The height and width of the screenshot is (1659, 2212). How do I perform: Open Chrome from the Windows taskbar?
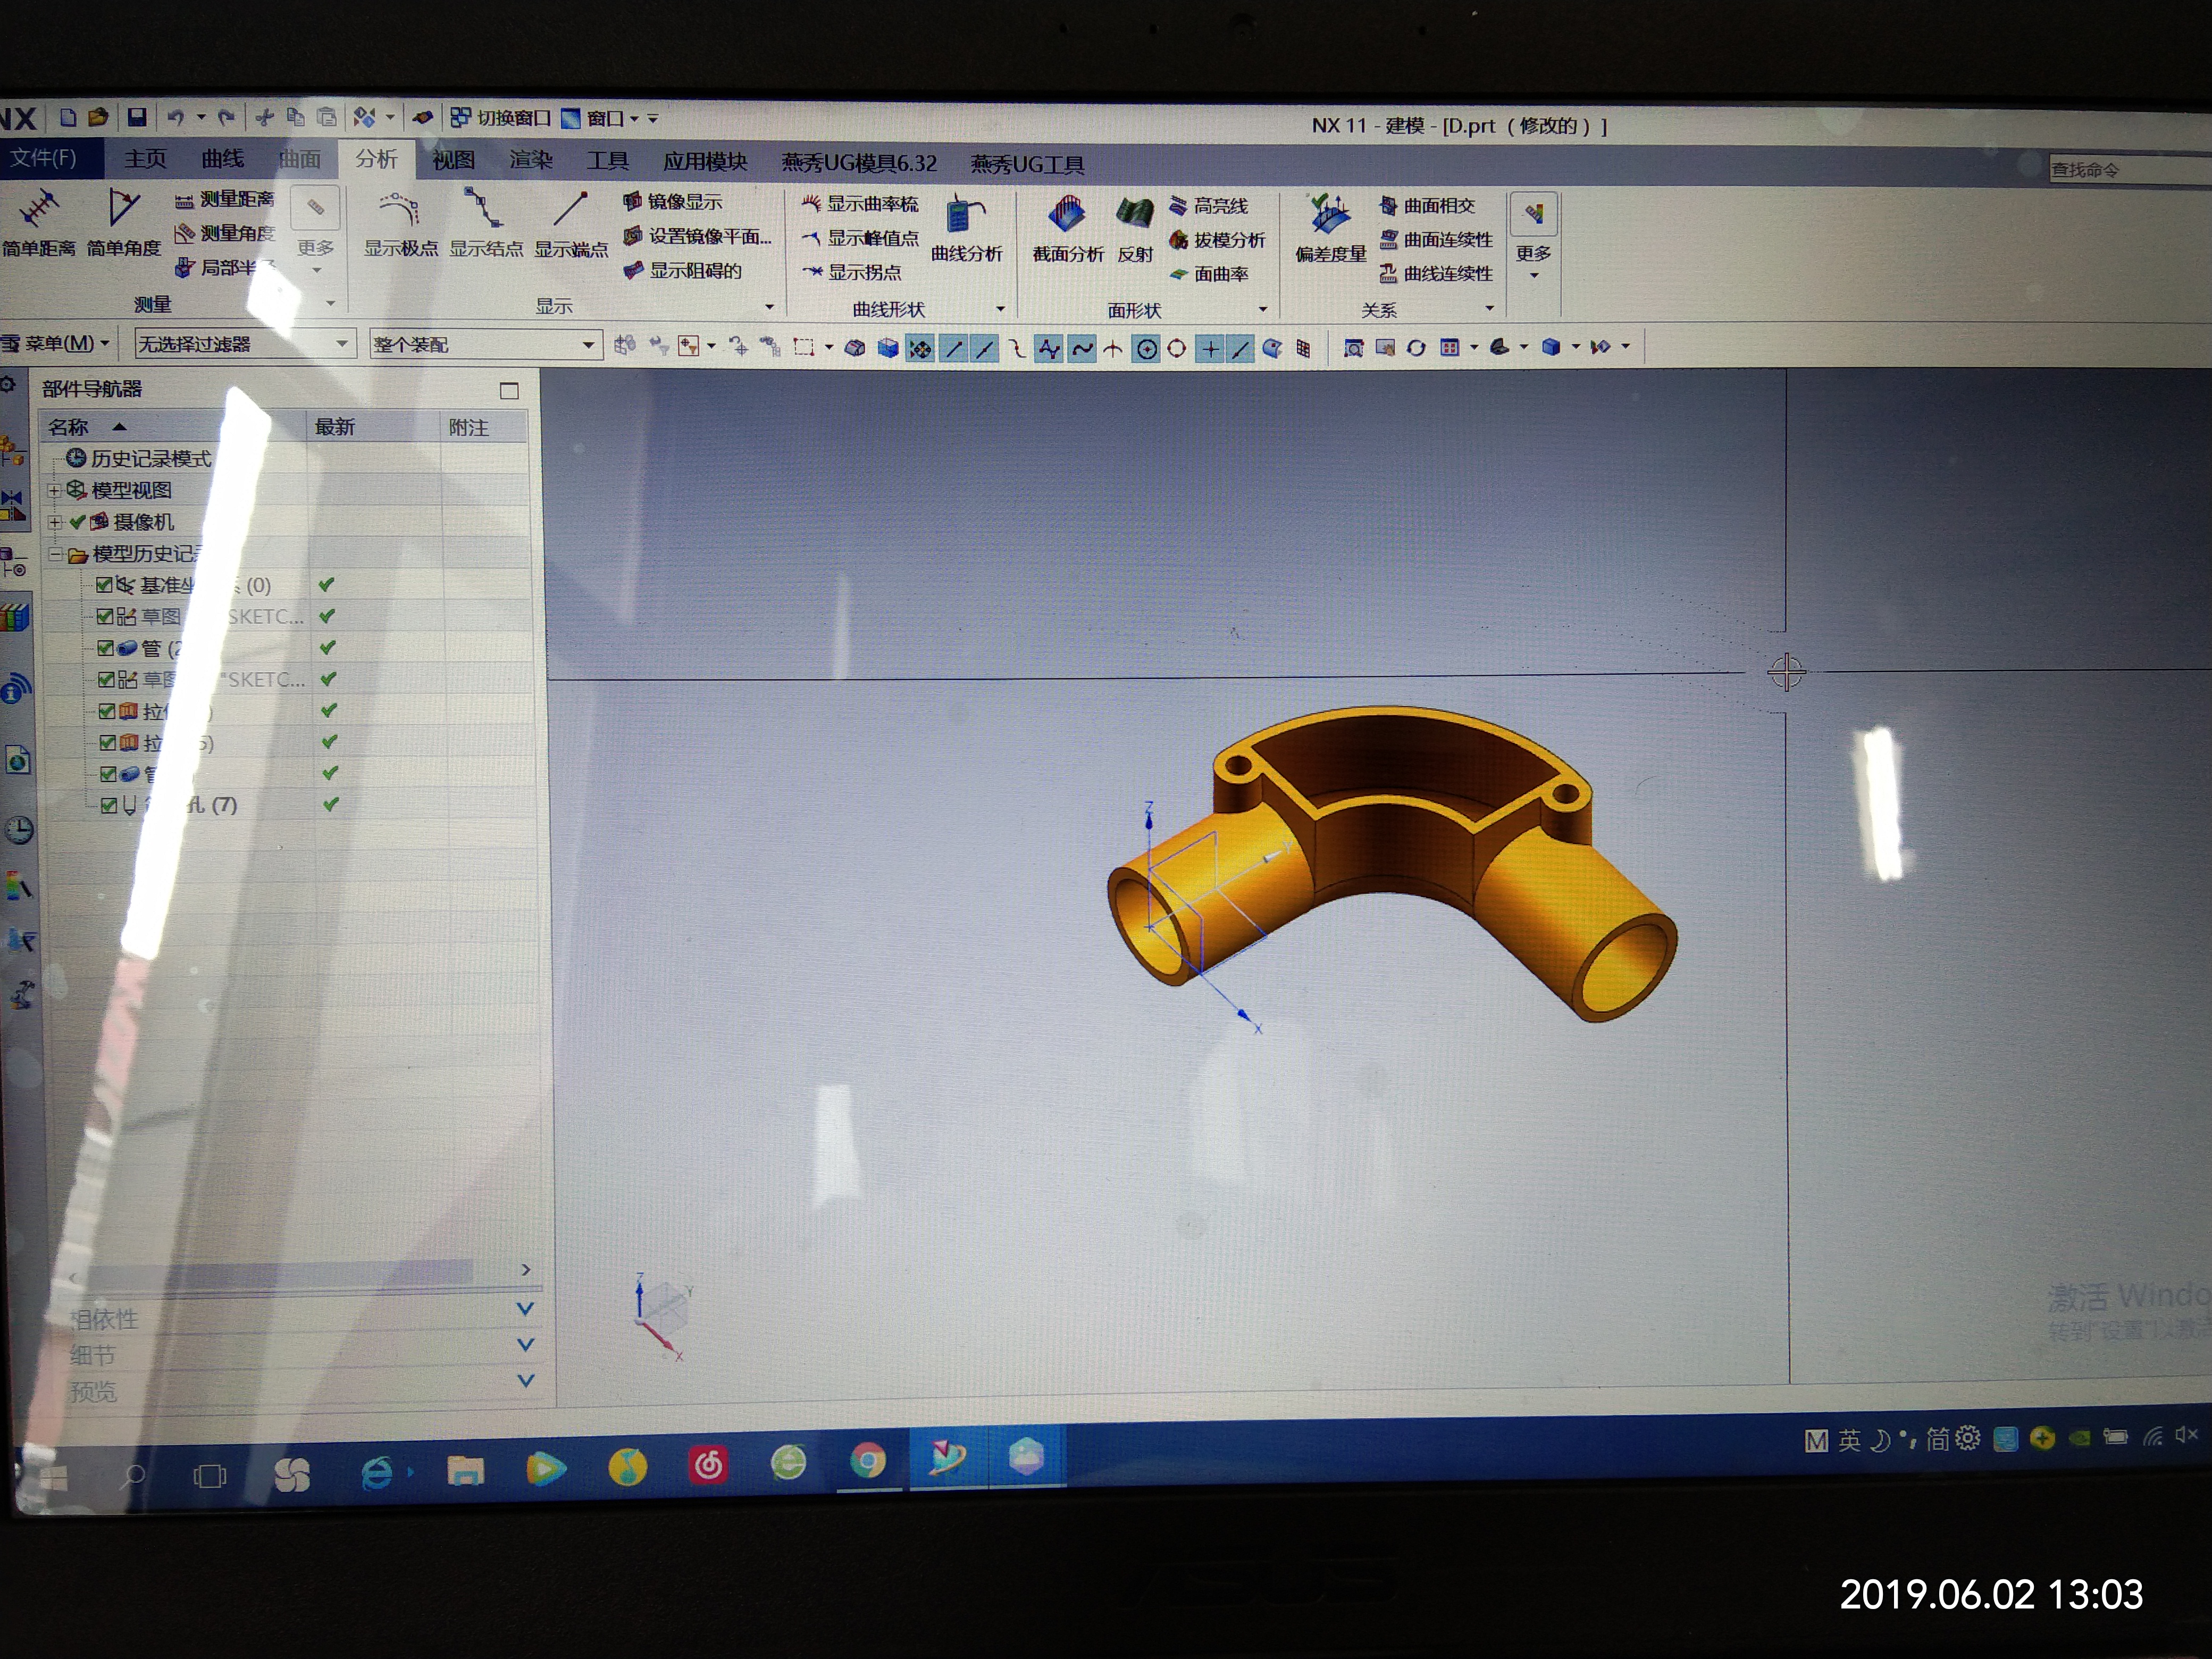[x=868, y=1462]
